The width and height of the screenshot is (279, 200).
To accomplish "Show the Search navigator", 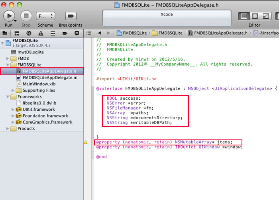I will [x=29, y=33].
